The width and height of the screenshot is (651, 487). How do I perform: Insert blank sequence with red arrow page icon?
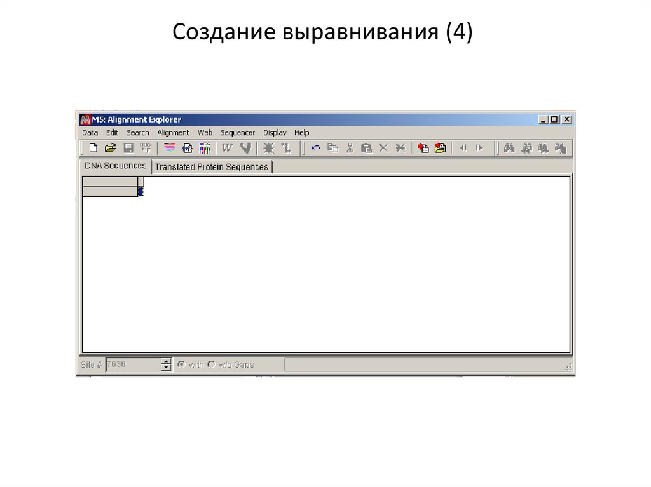point(423,148)
